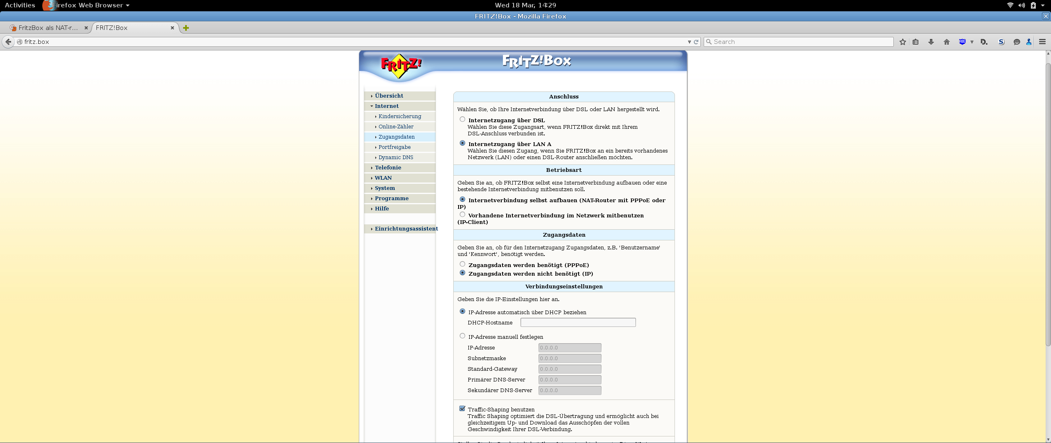The width and height of the screenshot is (1051, 443).
Task: Open the bookmarks list icon
Action: pyautogui.click(x=916, y=42)
